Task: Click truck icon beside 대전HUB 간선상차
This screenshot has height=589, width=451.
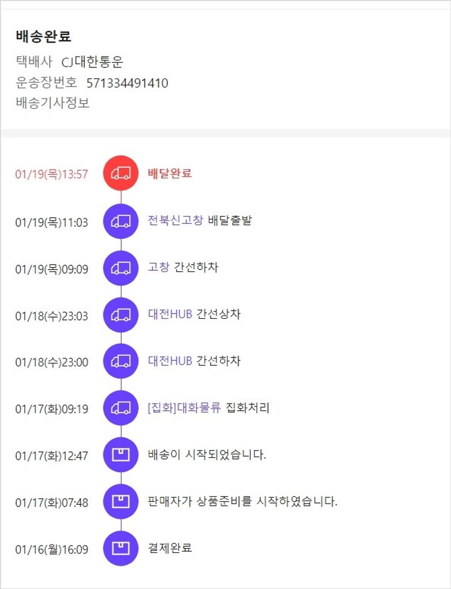Action: pos(121,315)
